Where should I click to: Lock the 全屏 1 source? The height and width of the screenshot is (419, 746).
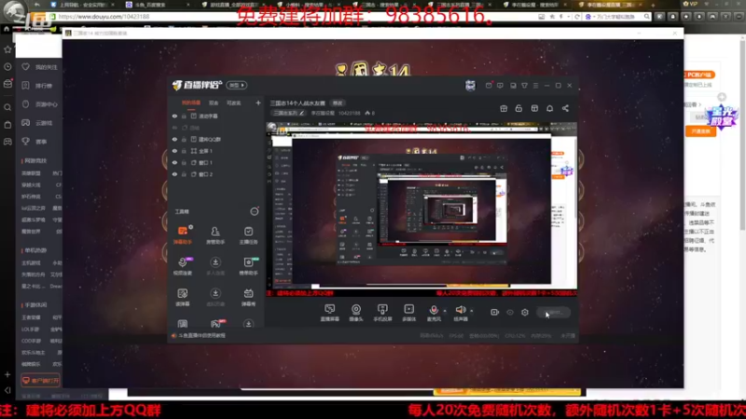click(184, 151)
